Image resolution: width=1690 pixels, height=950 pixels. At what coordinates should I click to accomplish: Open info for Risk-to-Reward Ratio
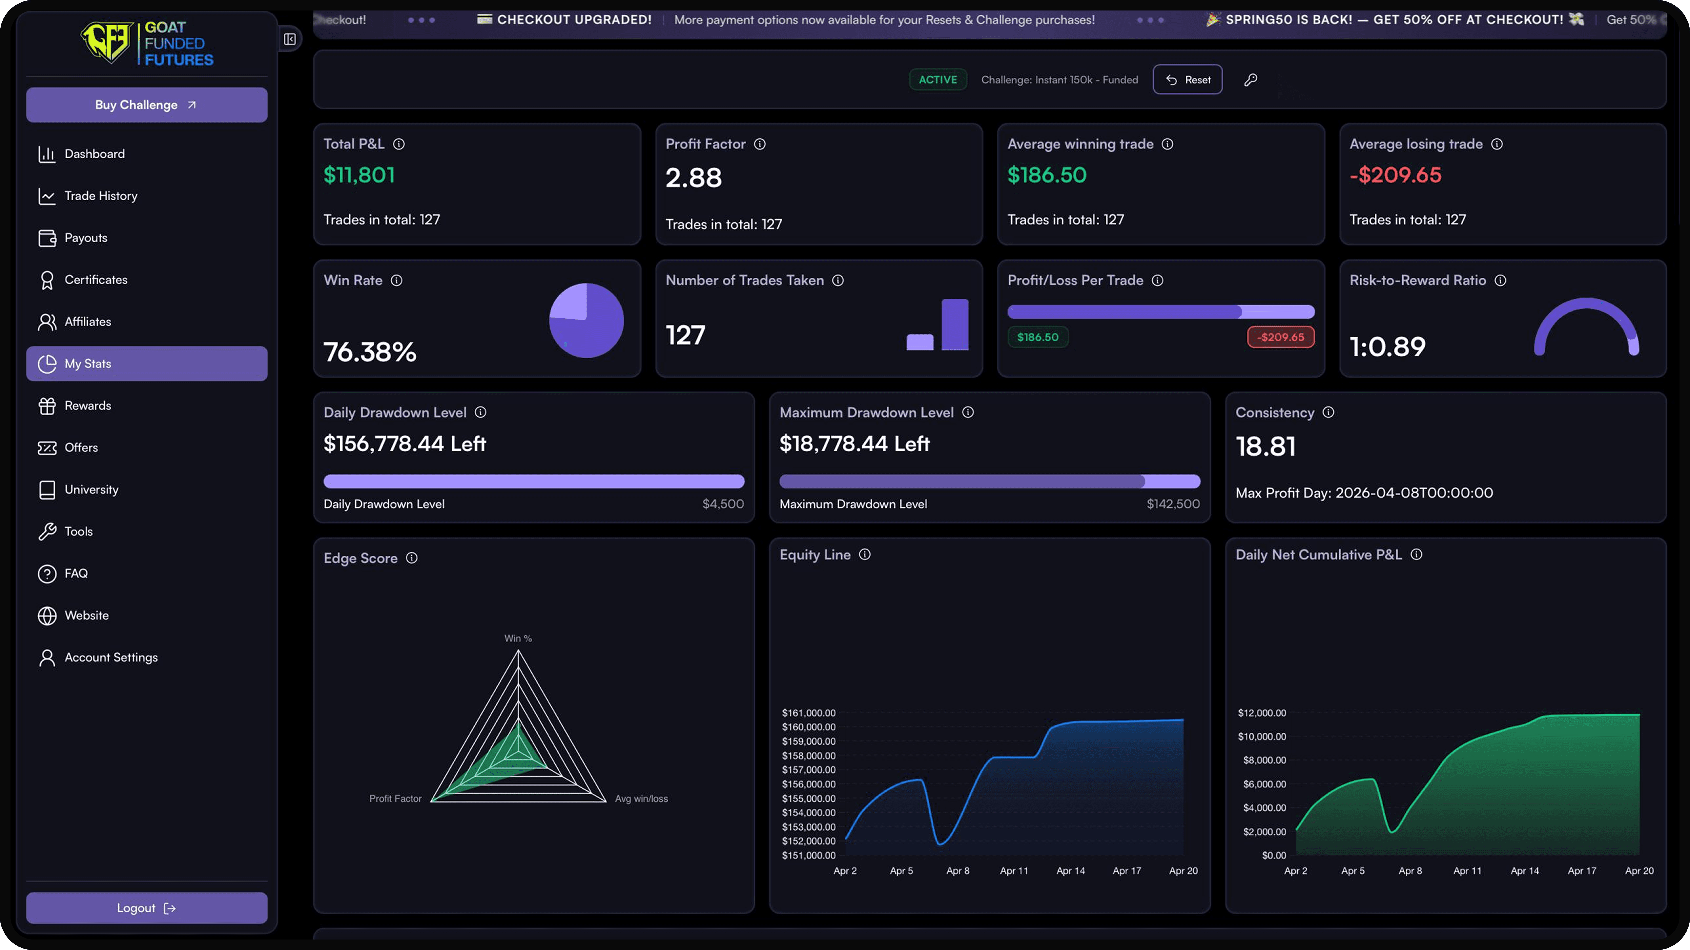(x=1500, y=281)
